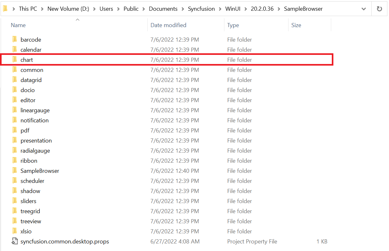The width and height of the screenshot is (389, 251).
Task: Click the "ribbon" folder name
Action: [29, 161]
